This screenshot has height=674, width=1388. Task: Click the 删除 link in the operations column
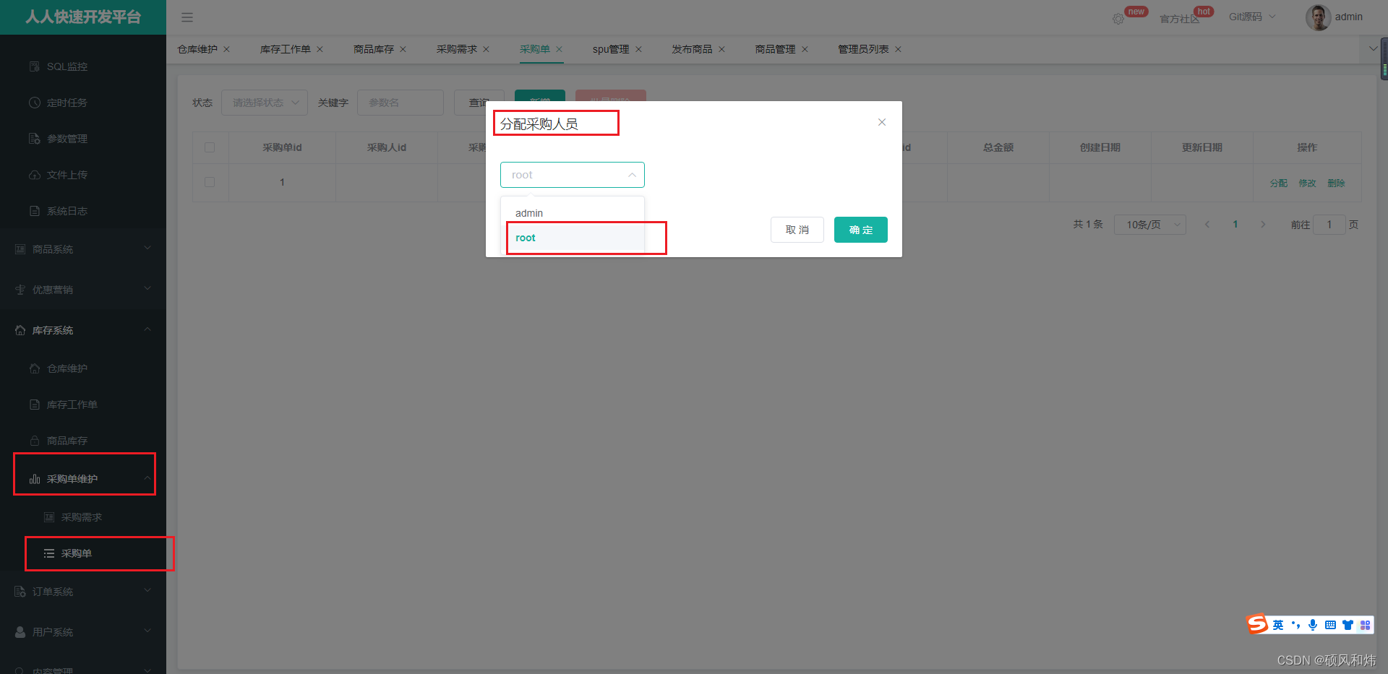tap(1336, 183)
